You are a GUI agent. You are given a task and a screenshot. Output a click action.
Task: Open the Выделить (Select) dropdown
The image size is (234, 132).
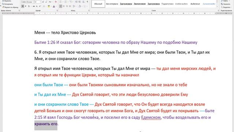point(226,7)
